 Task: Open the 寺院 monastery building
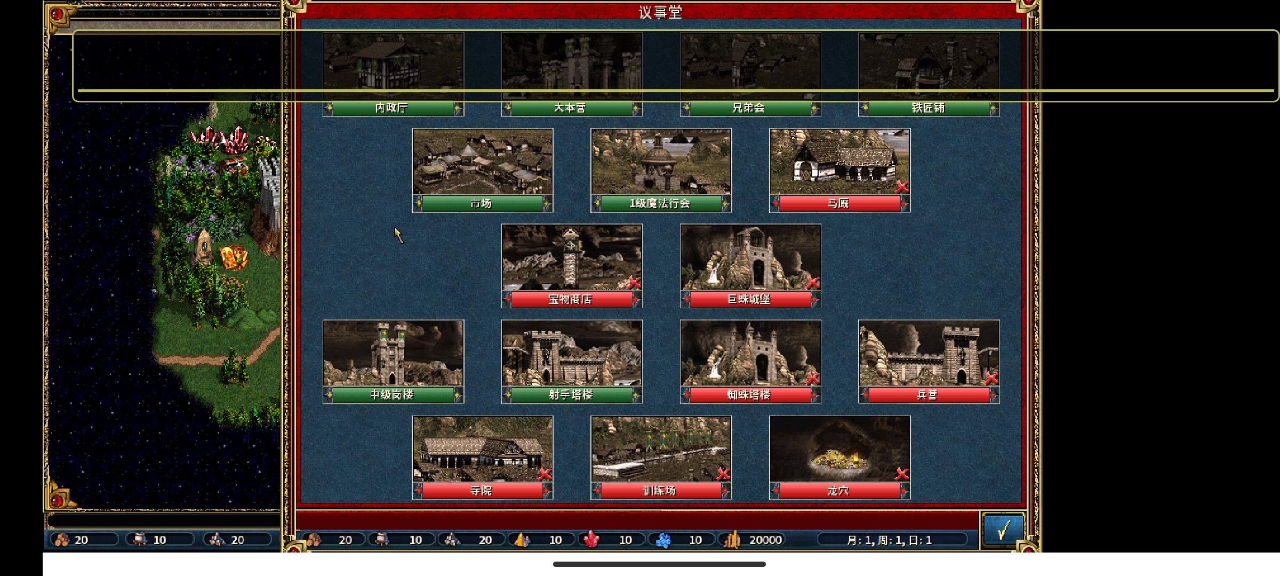click(483, 458)
